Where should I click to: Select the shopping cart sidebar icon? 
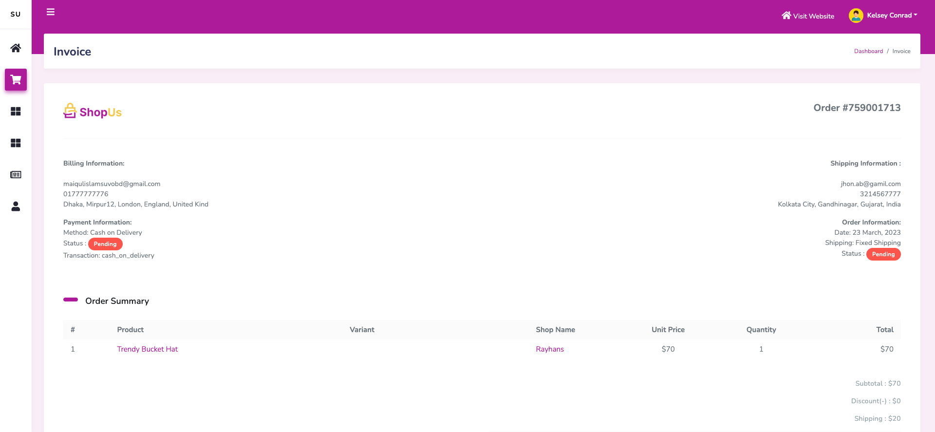click(x=16, y=80)
